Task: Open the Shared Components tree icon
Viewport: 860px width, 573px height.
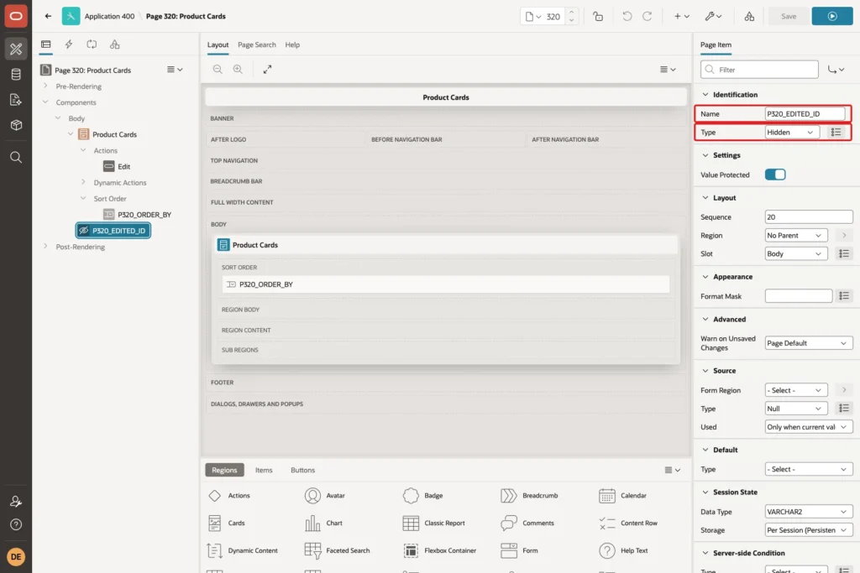Action: [x=114, y=44]
